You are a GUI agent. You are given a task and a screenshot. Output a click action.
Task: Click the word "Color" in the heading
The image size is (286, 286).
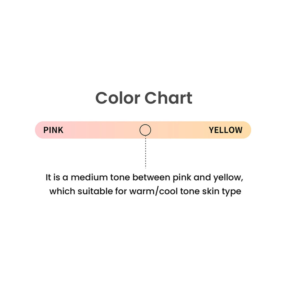pyautogui.click(x=118, y=98)
